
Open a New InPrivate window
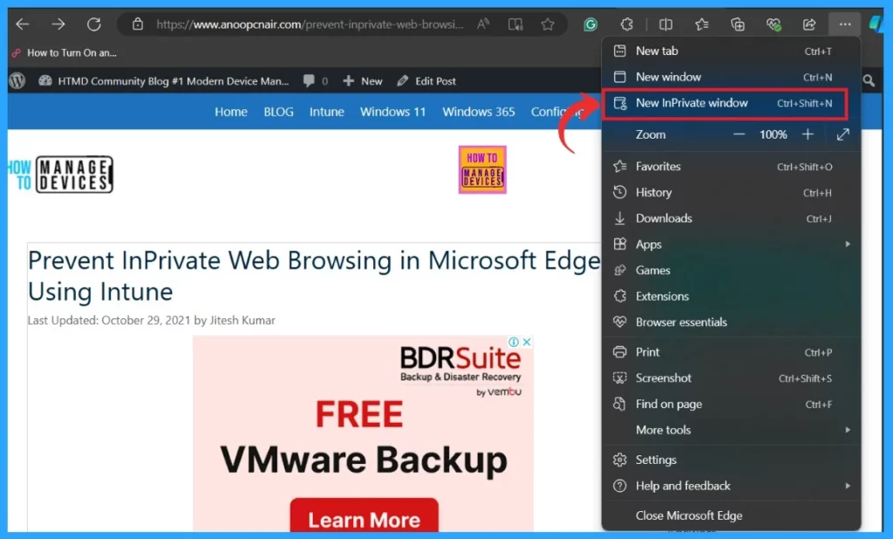726,103
